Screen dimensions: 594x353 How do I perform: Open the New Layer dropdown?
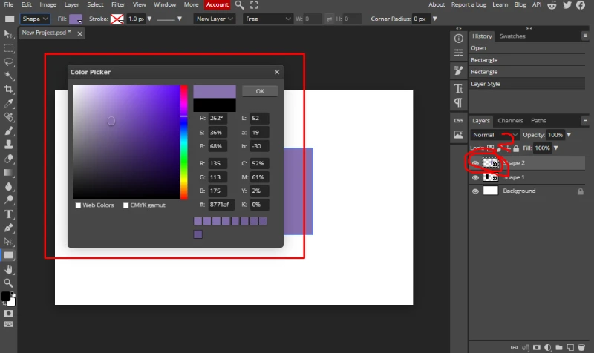pyautogui.click(x=215, y=18)
